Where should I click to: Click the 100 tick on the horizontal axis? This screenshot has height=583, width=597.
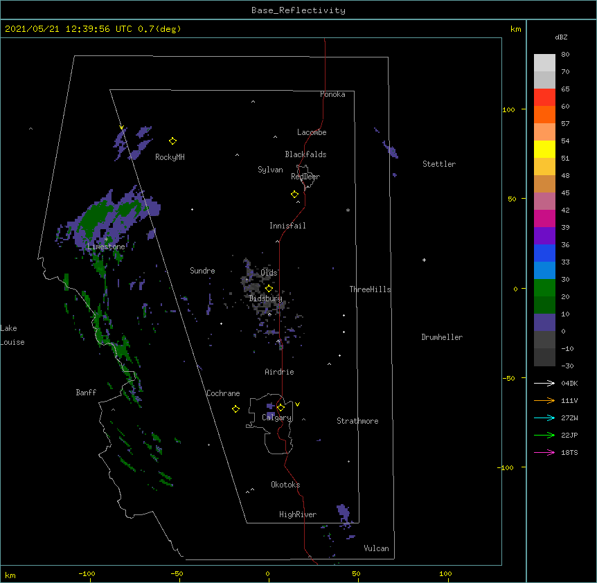click(445, 573)
